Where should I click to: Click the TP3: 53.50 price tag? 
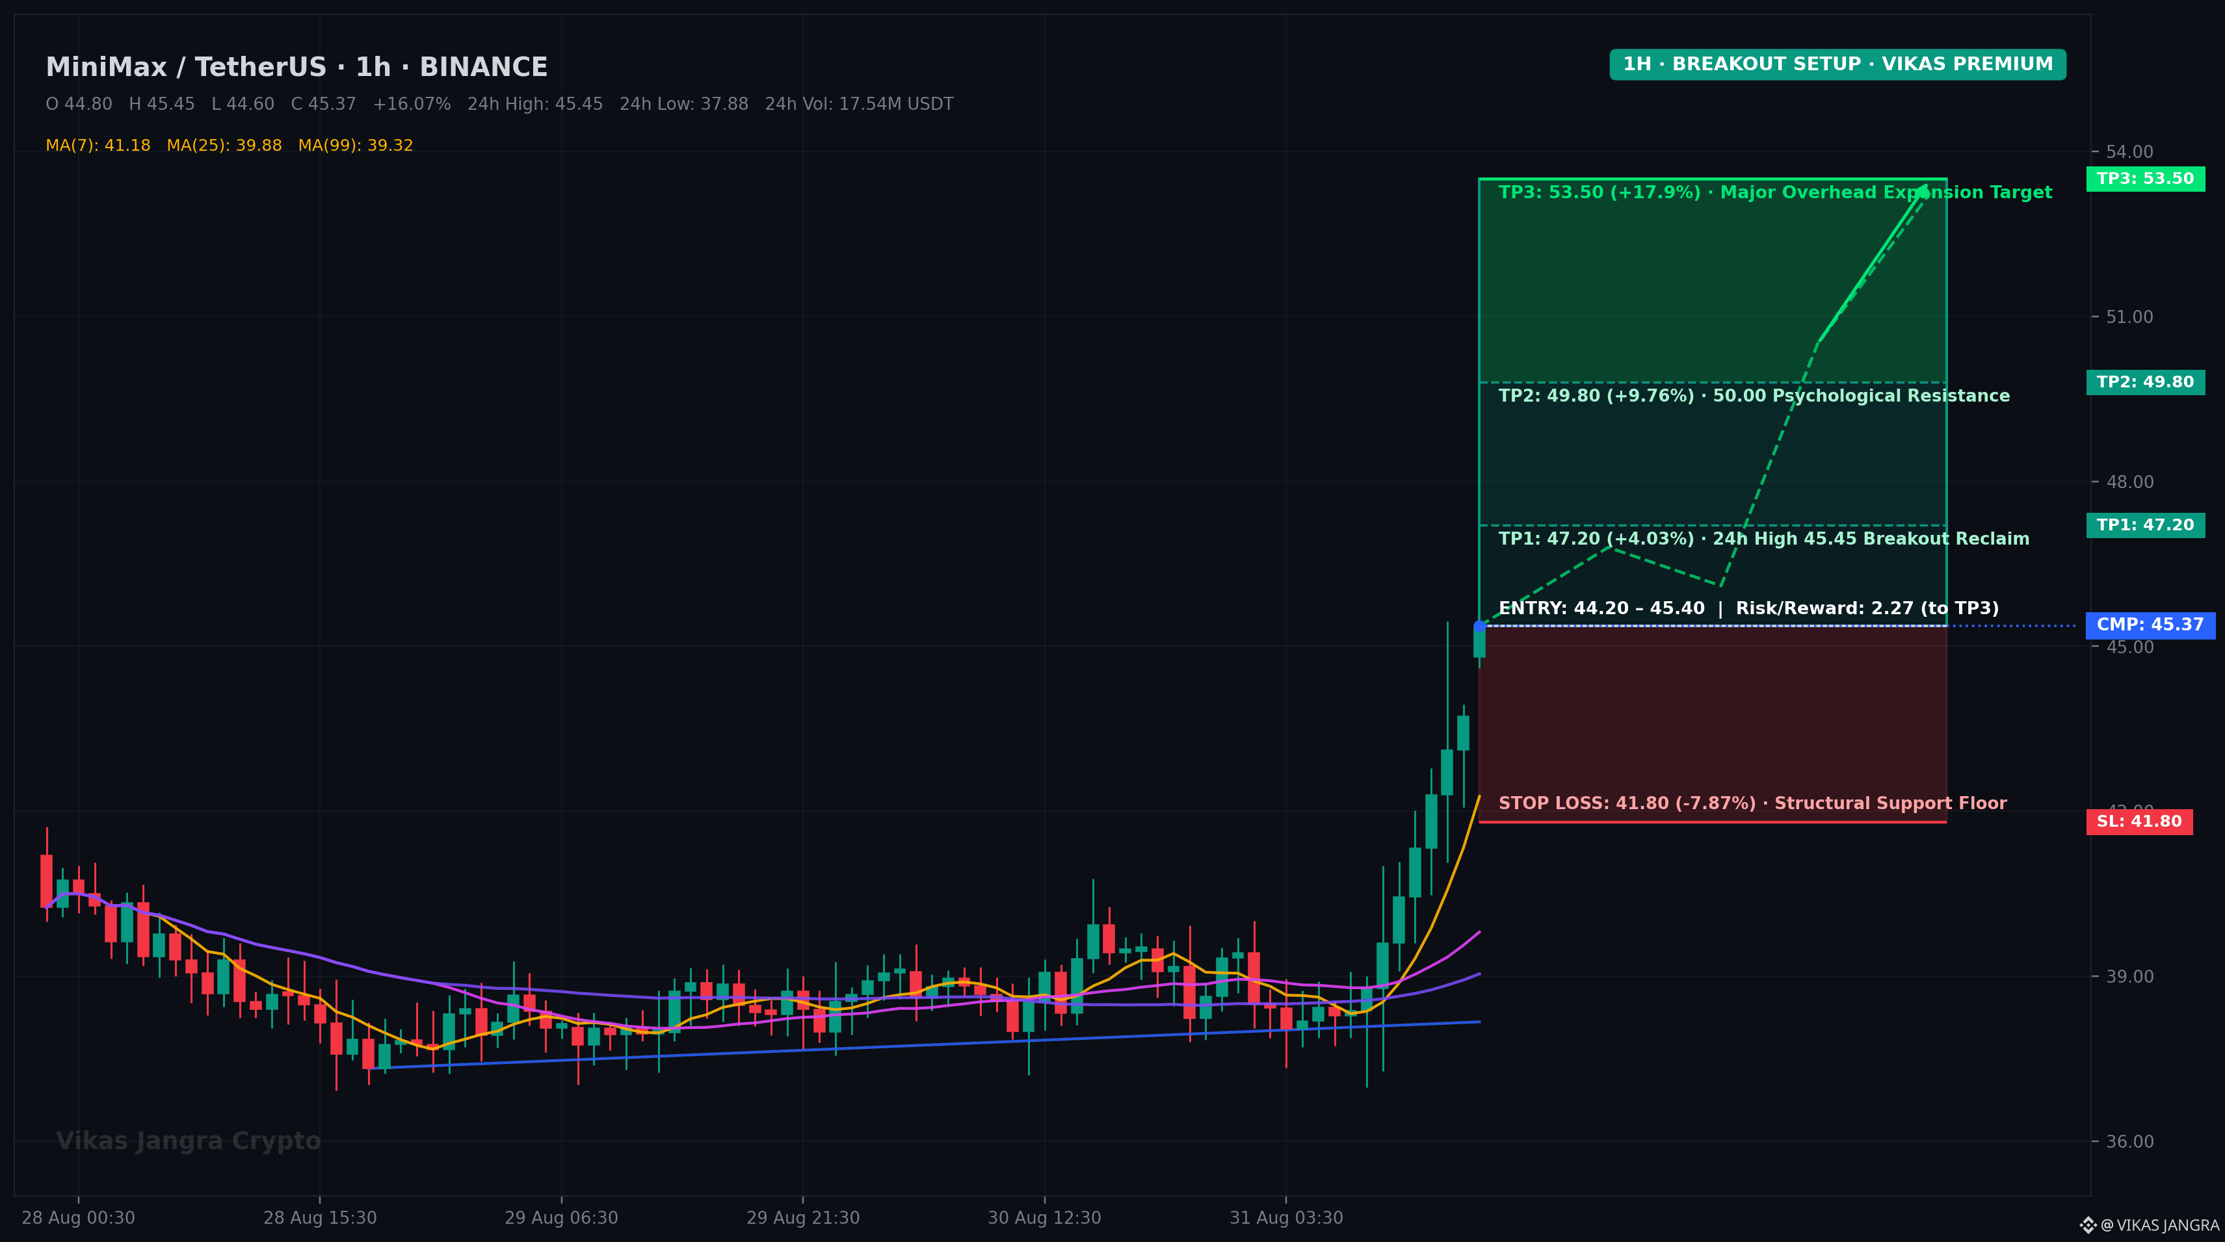tap(2146, 179)
